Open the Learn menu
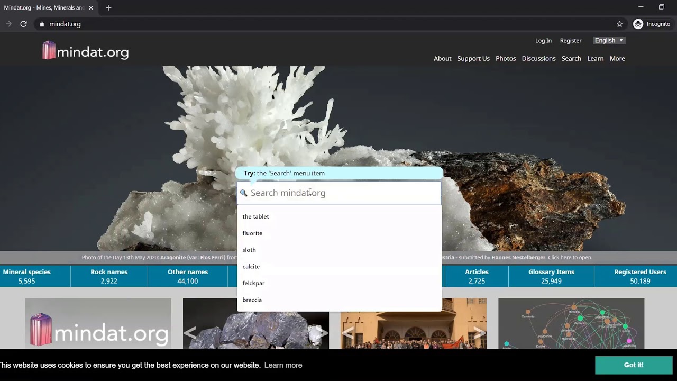The height and width of the screenshot is (381, 677). [x=595, y=58]
